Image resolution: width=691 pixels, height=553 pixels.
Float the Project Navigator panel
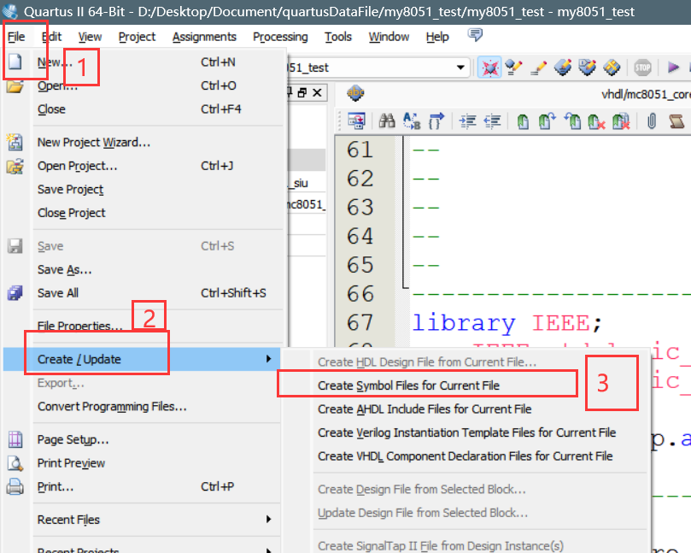pyautogui.click(x=302, y=92)
